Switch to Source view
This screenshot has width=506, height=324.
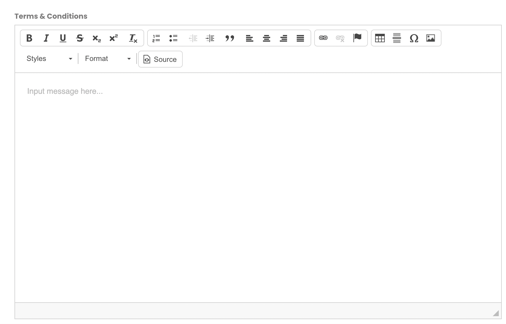160,59
